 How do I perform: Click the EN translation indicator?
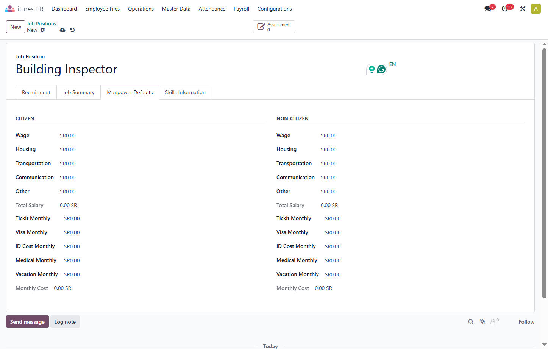pos(392,64)
